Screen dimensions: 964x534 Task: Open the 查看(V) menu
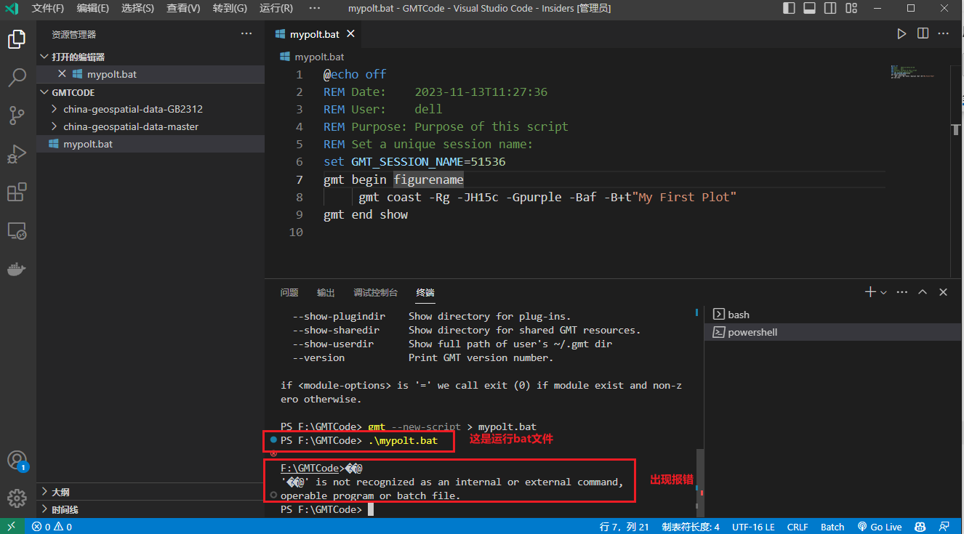point(183,9)
